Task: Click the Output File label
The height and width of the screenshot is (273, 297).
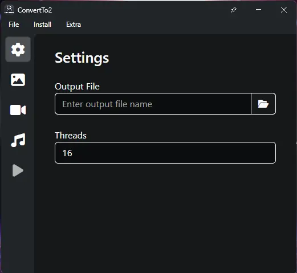Action: [x=77, y=87]
